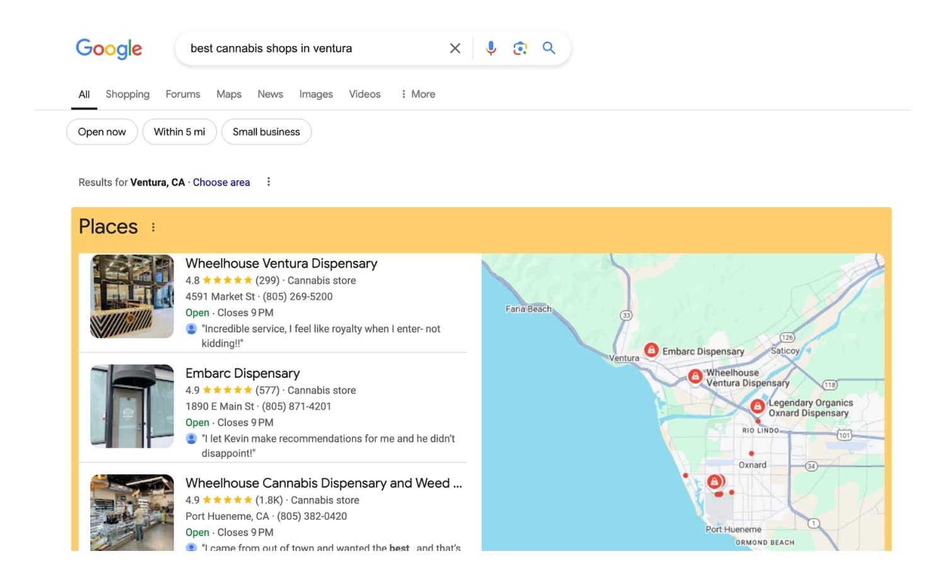Apply the Within 5 mi filter
Viewport: 946px width, 568px height.
point(179,131)
